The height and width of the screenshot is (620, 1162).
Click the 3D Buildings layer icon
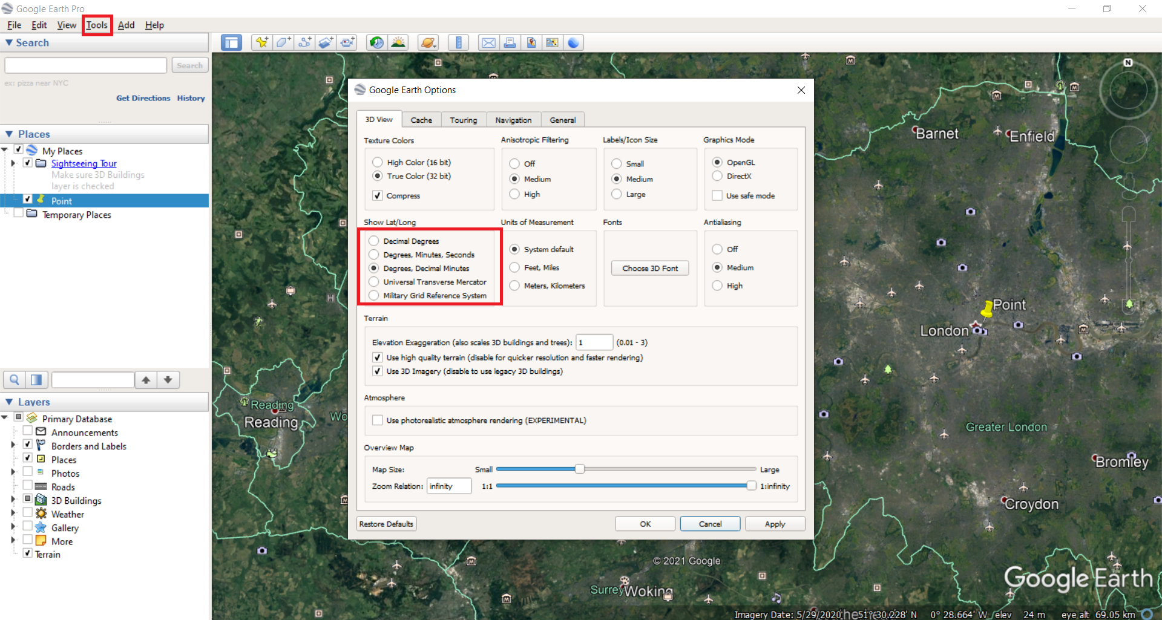click(41, 500)
